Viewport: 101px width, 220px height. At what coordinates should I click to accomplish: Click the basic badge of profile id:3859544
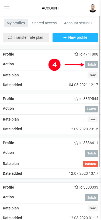click(x=93, y=119)
